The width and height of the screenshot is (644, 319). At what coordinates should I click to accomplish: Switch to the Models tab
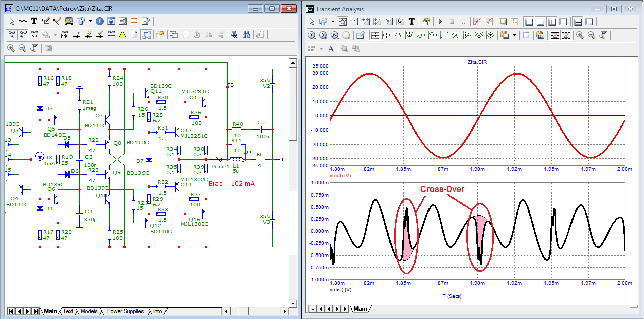tap(89, 311)
